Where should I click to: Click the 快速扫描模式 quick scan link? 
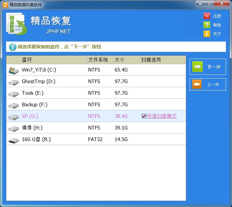coord(162,116)
